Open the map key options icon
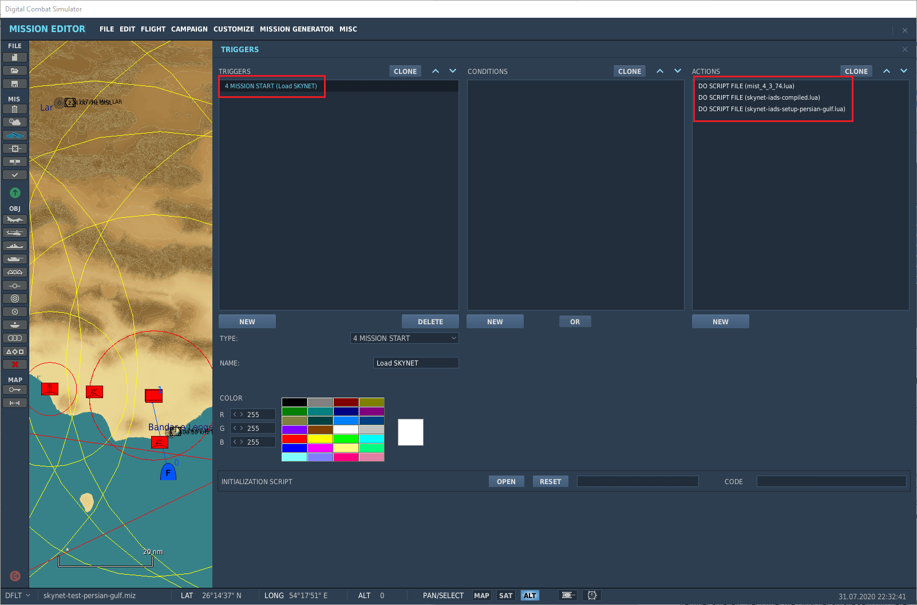Viewport: 917px width, 605px height. point(15,390)
